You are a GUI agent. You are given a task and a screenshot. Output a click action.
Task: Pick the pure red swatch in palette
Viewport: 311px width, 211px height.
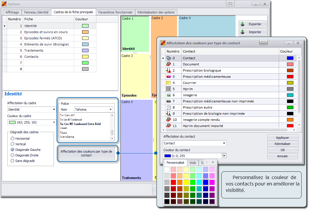(173, 182)
